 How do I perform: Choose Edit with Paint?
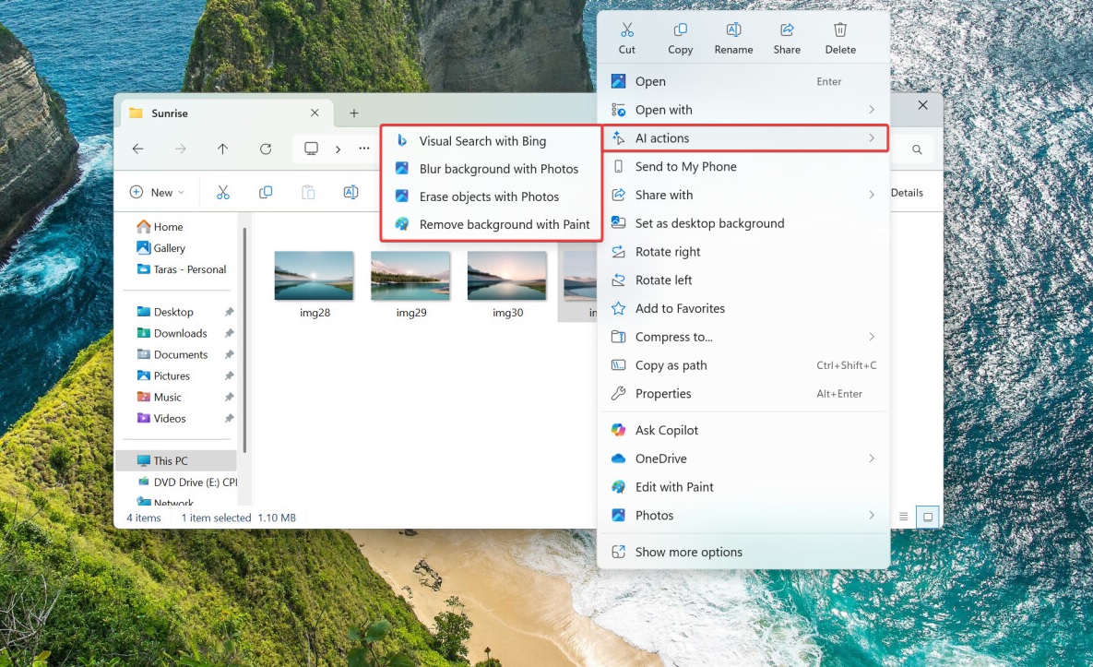[x=743, y=487]
